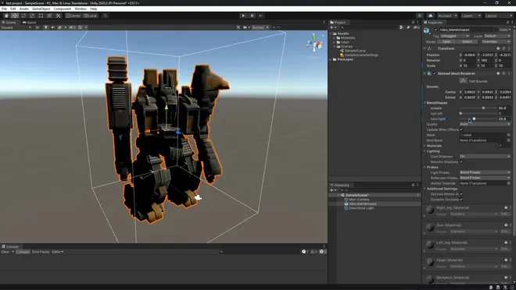
Task: Expand the Packages folder in Project
Action: tap(331, 59)
